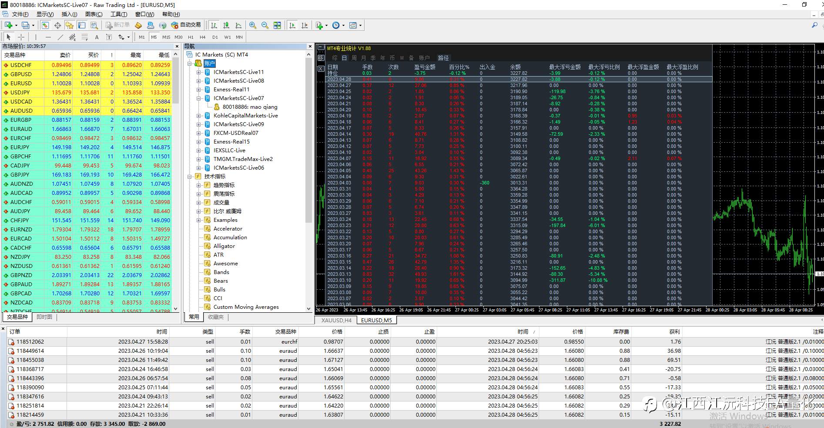Open the Fibonacci retracement tool
This screenshot has width=824, height=428.
(x=85, y=37)
